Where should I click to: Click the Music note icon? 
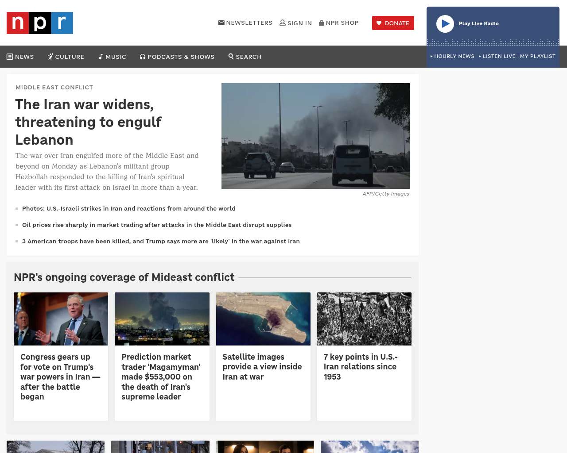point(101,57)
